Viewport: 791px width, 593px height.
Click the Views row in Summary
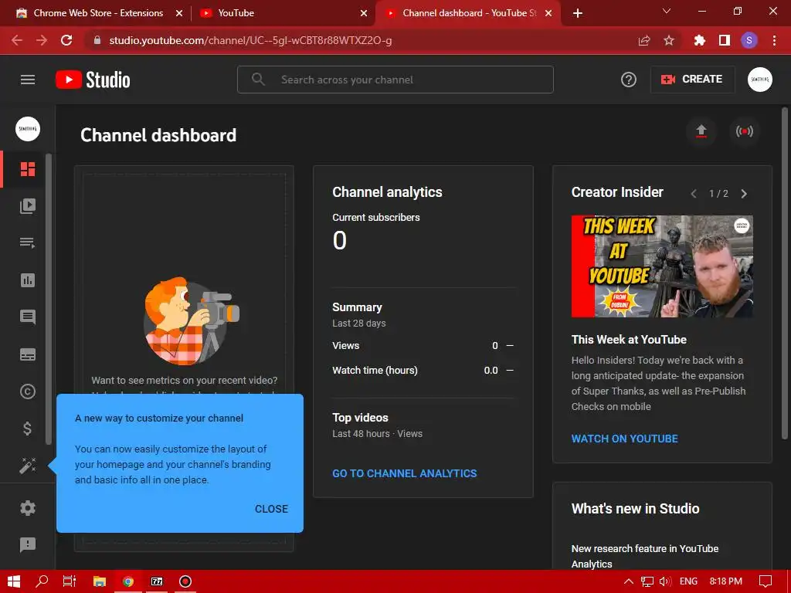[x=423, y=345]
